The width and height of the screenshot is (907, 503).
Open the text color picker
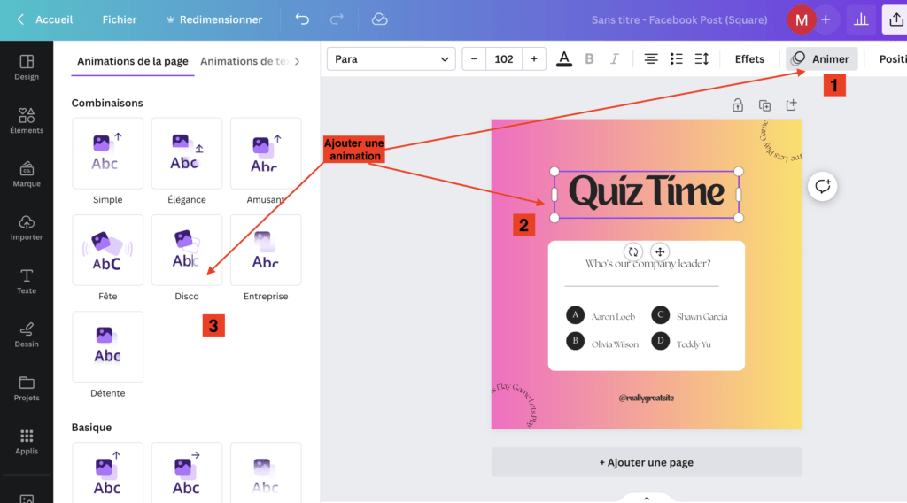(564, 59)
